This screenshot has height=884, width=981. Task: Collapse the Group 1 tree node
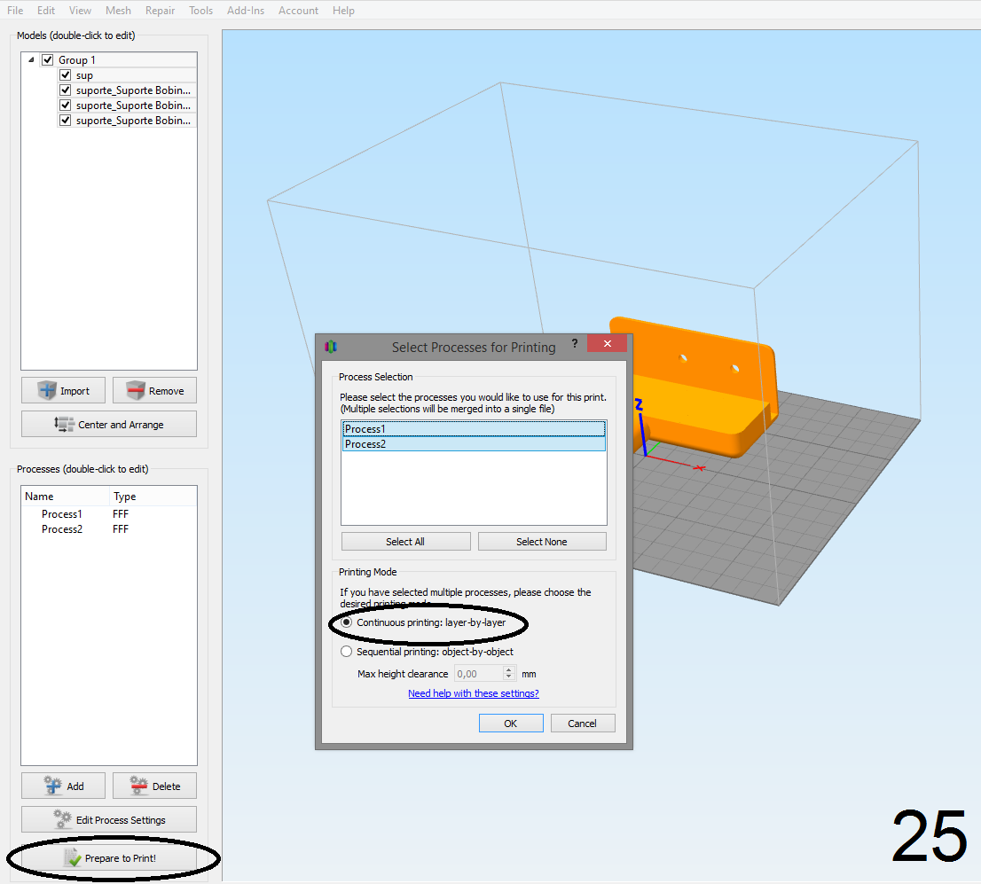click(32, 60)
